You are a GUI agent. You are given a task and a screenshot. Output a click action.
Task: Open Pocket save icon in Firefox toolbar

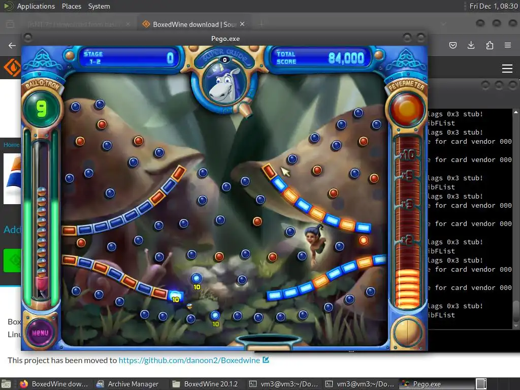point(453,45)
